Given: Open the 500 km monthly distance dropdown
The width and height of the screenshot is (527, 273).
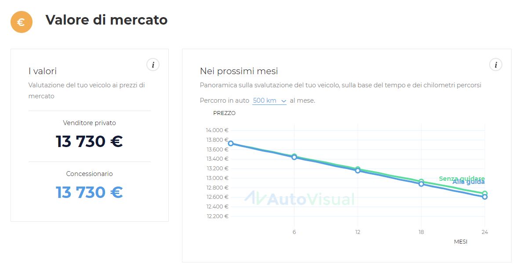Looking at the screenshot, I should [x=269, y=101].
